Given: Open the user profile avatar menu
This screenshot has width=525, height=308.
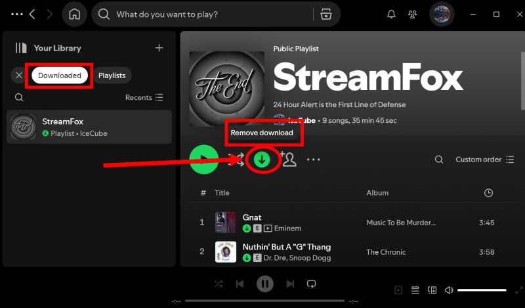Looking at the screenshot, I should (441, 14).
